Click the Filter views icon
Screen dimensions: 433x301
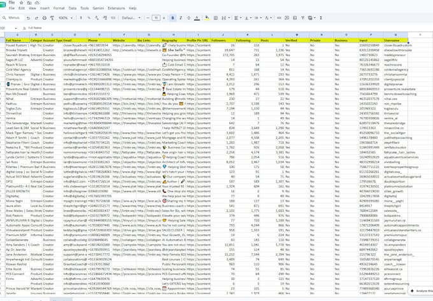pyautogui.click(x=310, y=18)
